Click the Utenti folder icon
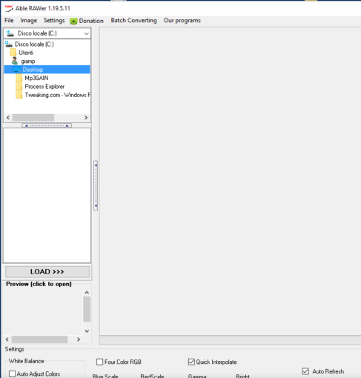 13,53
